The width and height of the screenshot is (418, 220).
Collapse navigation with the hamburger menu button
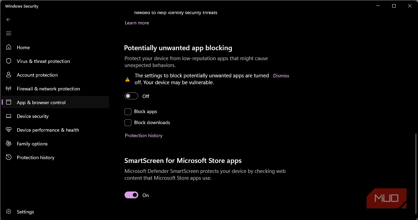[9, 33]
